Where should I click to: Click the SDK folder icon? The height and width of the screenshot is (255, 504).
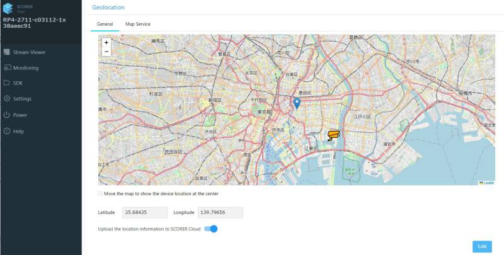point(6,83)
